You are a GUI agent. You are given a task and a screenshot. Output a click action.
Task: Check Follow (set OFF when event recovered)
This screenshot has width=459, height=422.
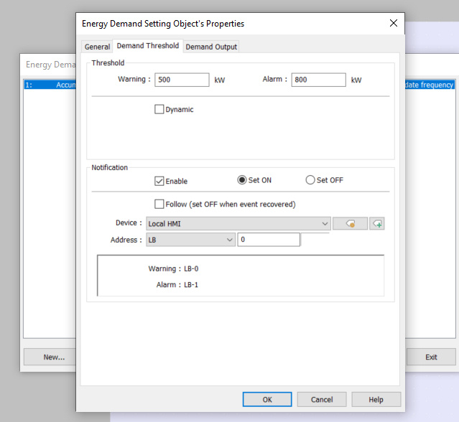click(159, 204)
